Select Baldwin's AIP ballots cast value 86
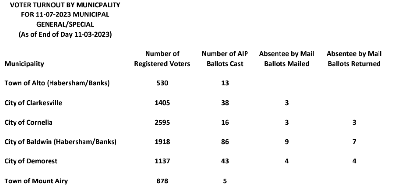 pyautogui.click(x=225, y=142)
